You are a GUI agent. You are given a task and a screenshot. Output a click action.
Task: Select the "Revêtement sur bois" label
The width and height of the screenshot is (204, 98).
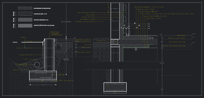(83, 39)
